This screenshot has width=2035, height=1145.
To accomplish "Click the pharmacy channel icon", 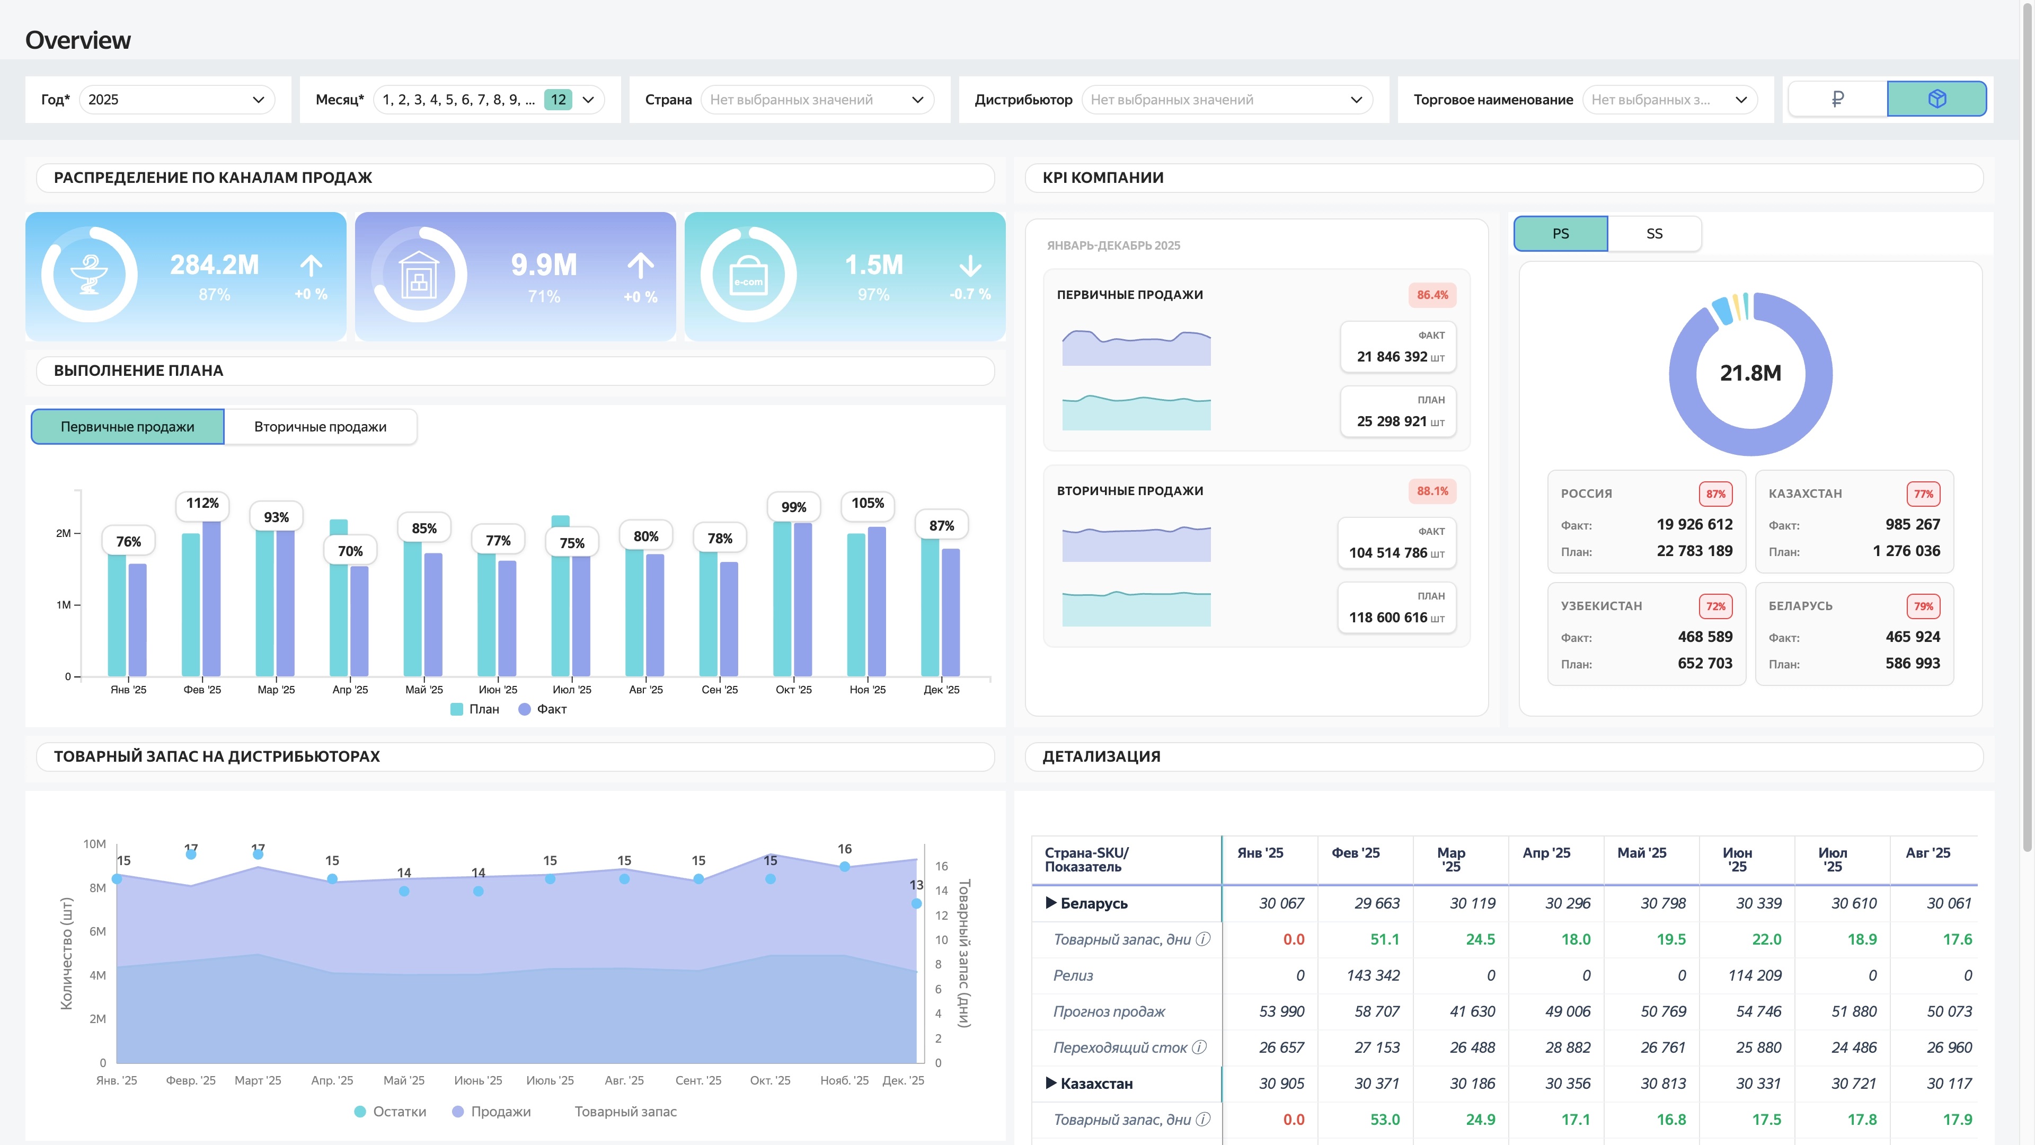I will click(x=89, y=275).
